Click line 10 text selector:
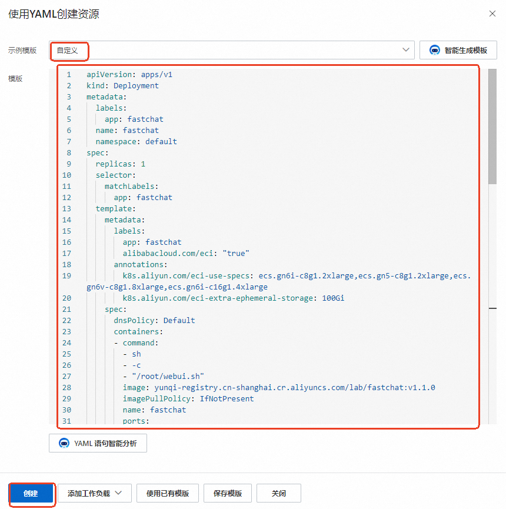The height and width of the screenshot is (509, 506). point(115,175)
